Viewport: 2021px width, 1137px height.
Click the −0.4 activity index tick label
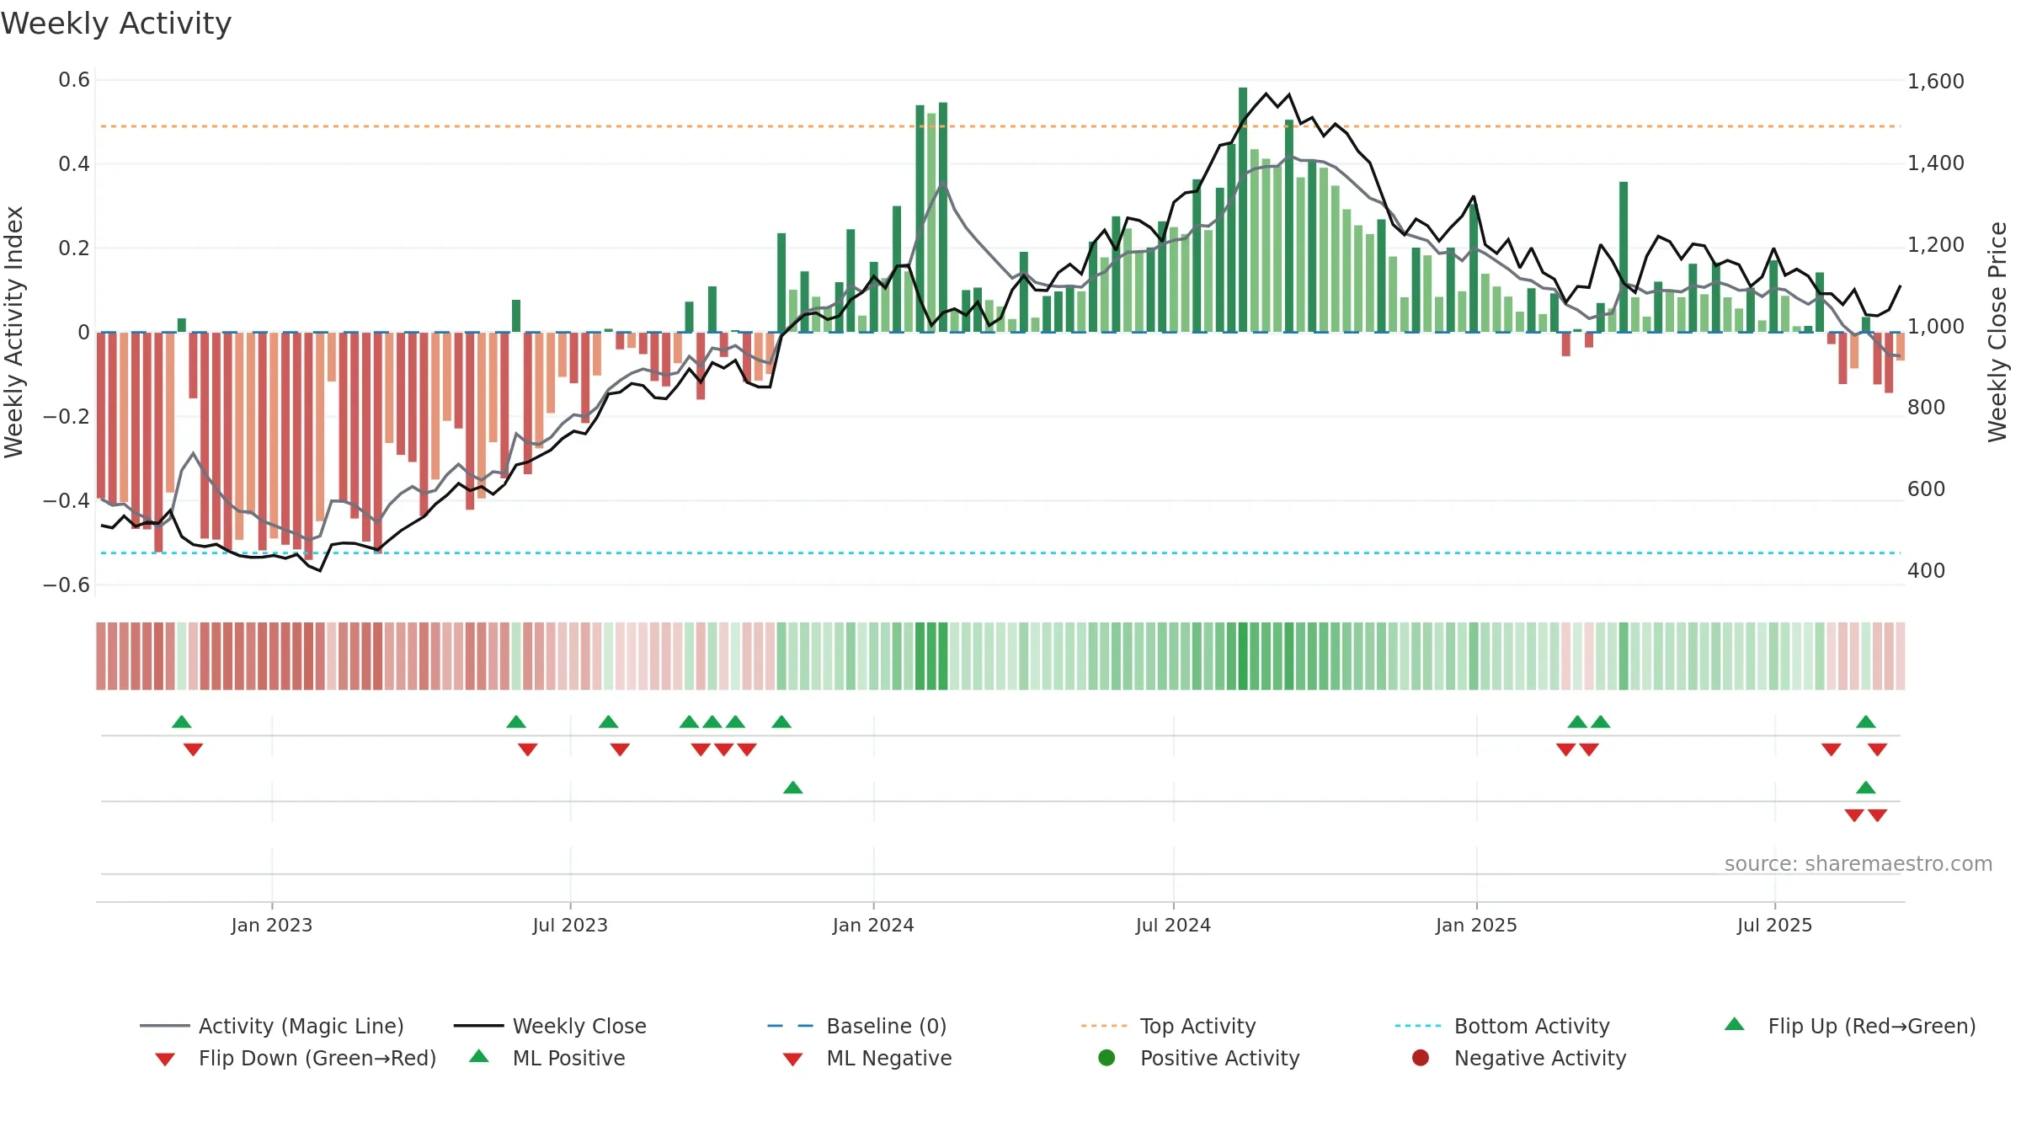pyautogui.click(x=67, y=501)
